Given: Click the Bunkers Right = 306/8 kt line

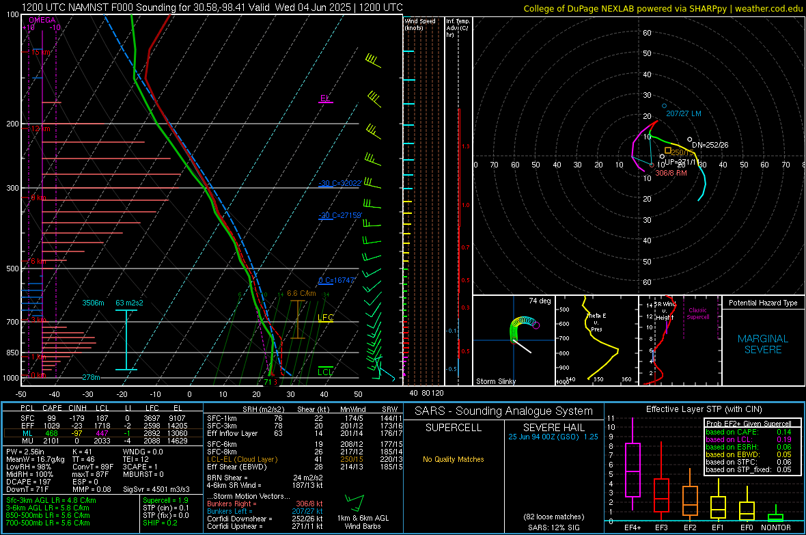Looking at the screenshot, I should [265, 504].
